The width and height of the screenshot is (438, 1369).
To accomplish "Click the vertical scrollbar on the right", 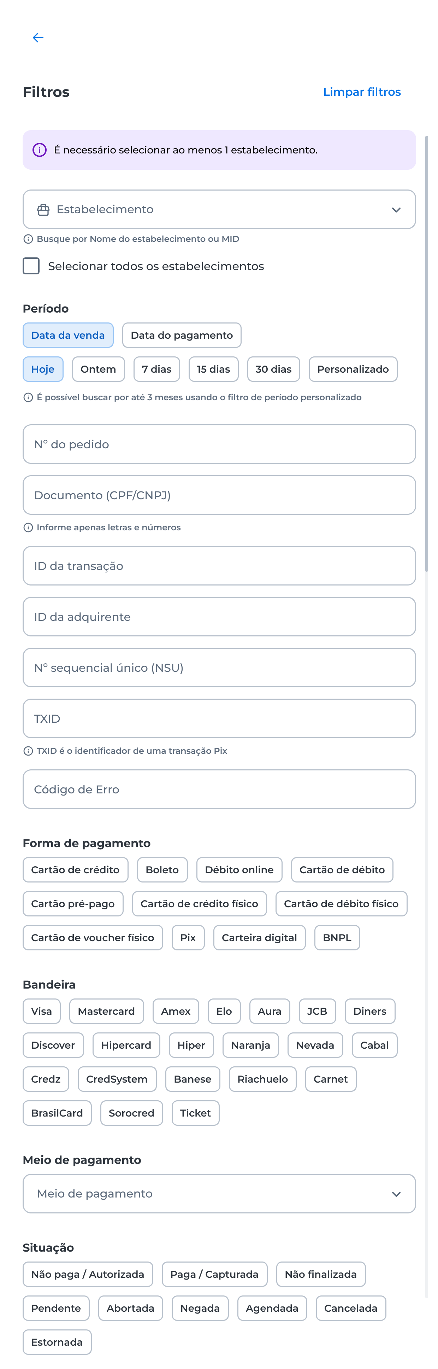I will (x=426, y=354).
